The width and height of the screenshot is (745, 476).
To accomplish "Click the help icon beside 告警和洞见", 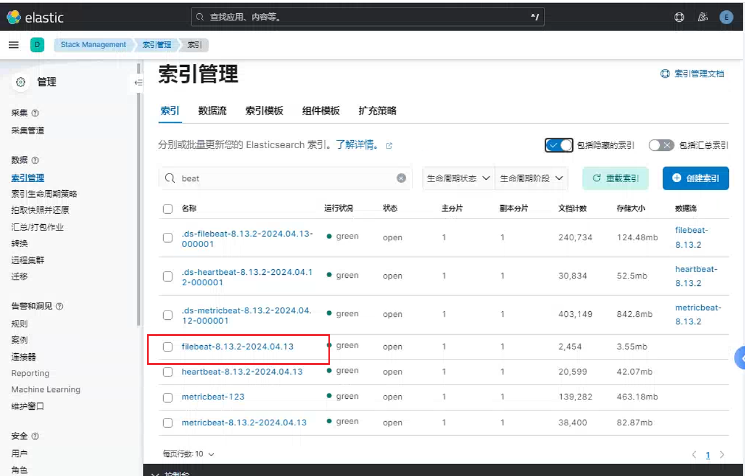I will coord(59,306).
